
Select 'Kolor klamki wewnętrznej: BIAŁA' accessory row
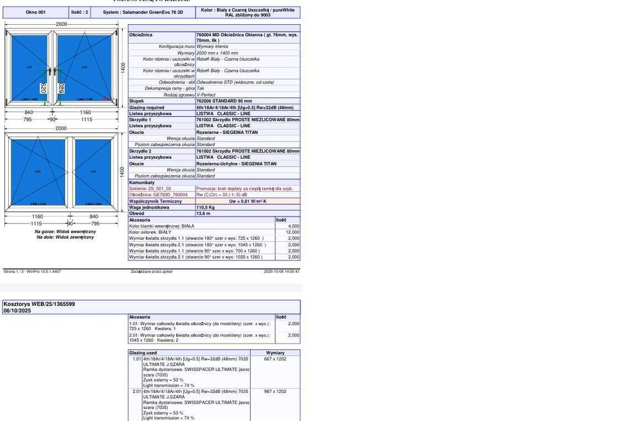point(202,226)
